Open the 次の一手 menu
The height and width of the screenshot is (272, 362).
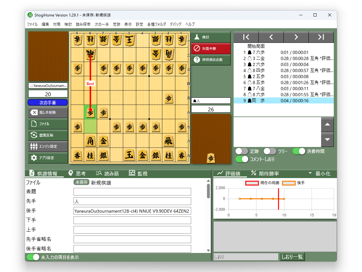[x=101, y=24]
